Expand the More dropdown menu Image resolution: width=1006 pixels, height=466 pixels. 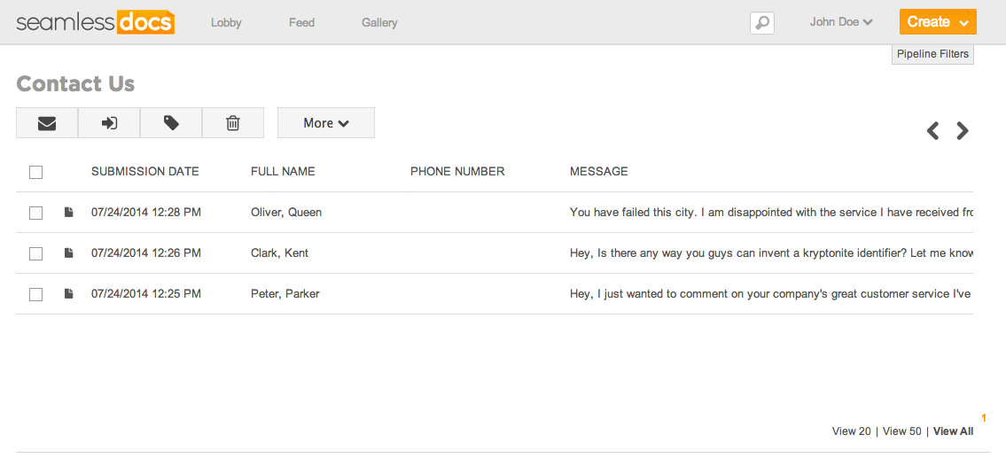pos(326,123)
